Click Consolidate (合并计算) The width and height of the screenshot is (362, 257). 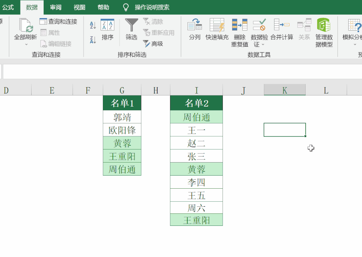click(282, 29)
